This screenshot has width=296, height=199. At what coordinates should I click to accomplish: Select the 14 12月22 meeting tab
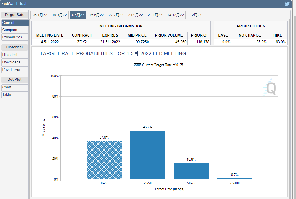click(x=175, y=15)
